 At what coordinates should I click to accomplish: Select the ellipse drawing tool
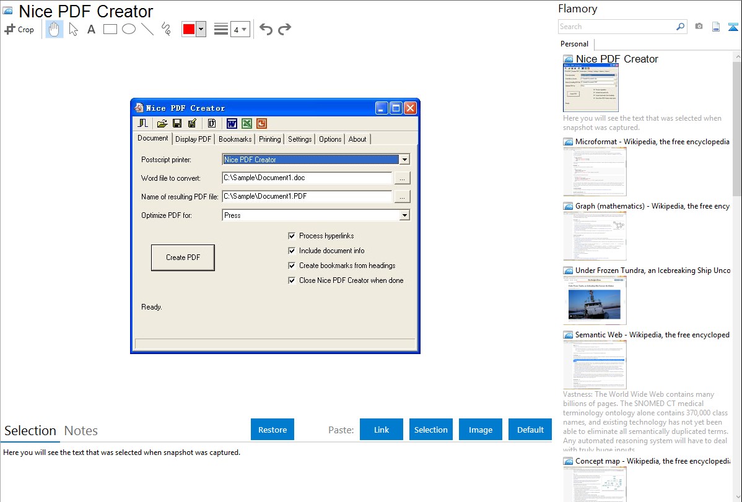tap(129, 29)
